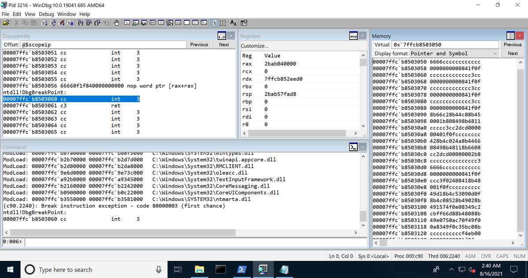
Task: Click Next button in Disassembly panel
Action: 224,44
